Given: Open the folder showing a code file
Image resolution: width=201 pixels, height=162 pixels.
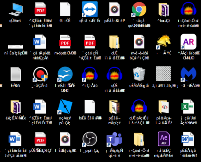Looking at the screenshot, I should coord(164,107).
